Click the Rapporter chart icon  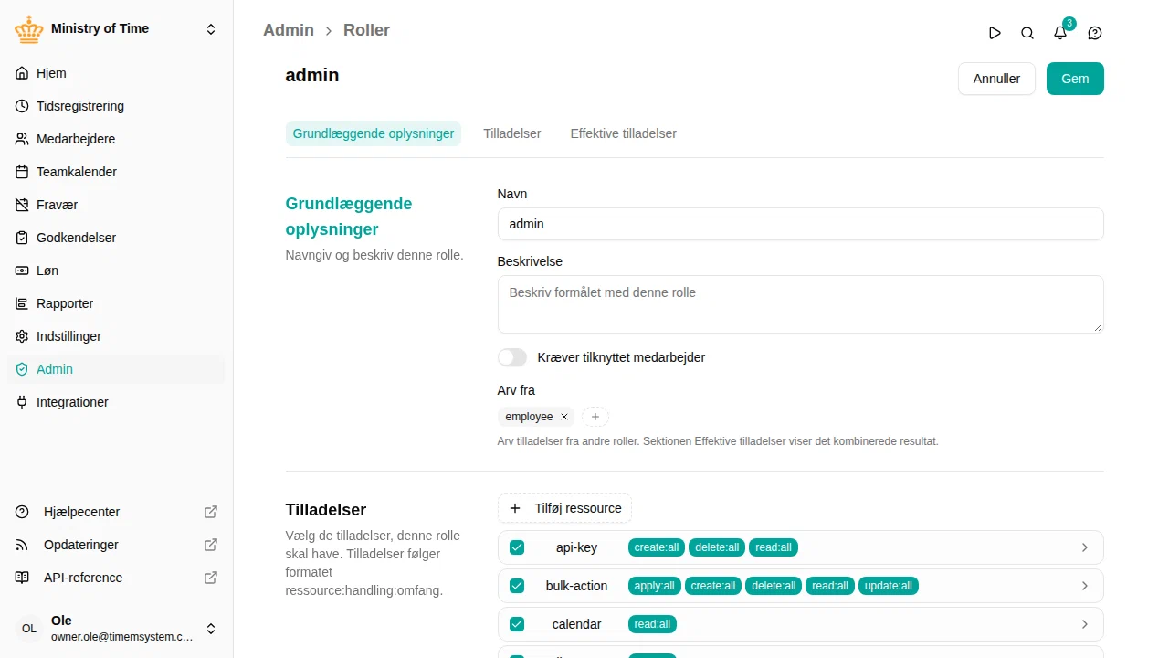(23, 303)
